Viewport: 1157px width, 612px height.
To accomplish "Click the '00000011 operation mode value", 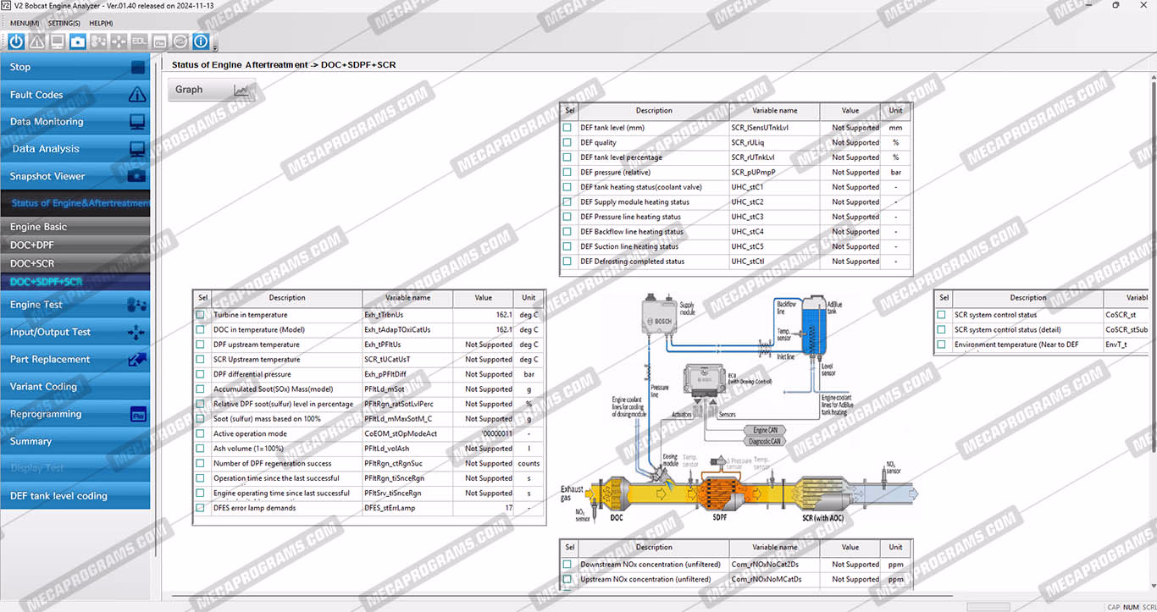I will click(x=483, y=433).
